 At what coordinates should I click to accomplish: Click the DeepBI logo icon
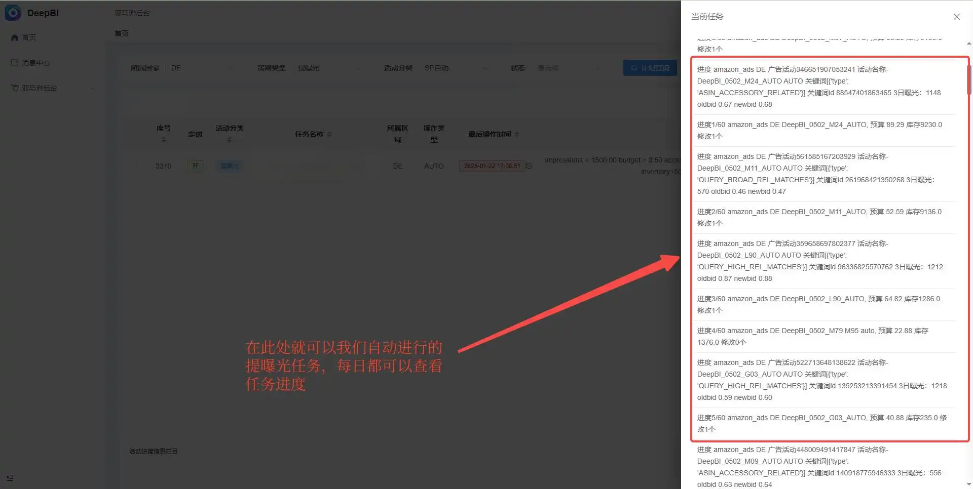point(13,13)
